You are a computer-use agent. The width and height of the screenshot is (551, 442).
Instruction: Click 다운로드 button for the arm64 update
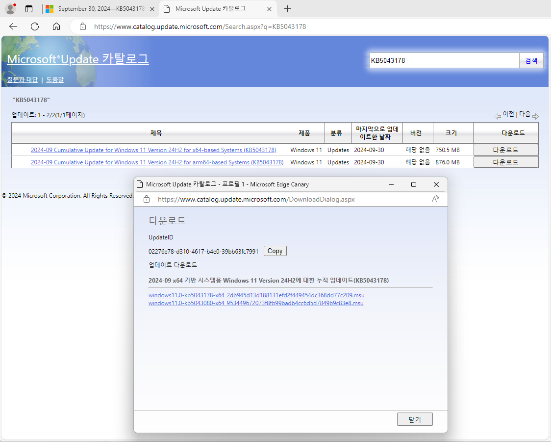tap(506, 162)
